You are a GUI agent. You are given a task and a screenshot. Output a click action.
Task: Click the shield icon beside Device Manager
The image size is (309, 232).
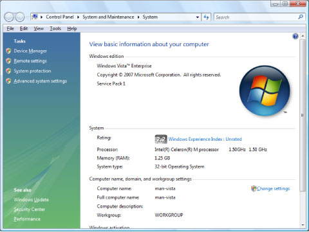[x=8, y=51]
